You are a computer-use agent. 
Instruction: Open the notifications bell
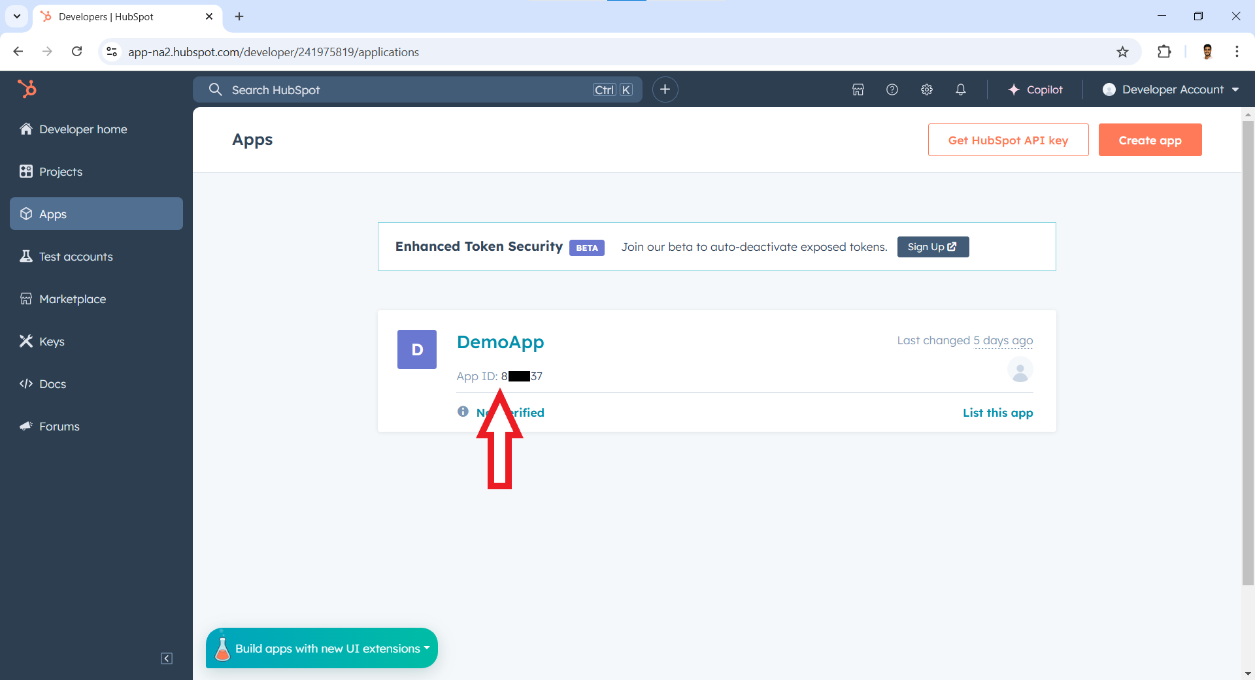pos(961,89)
